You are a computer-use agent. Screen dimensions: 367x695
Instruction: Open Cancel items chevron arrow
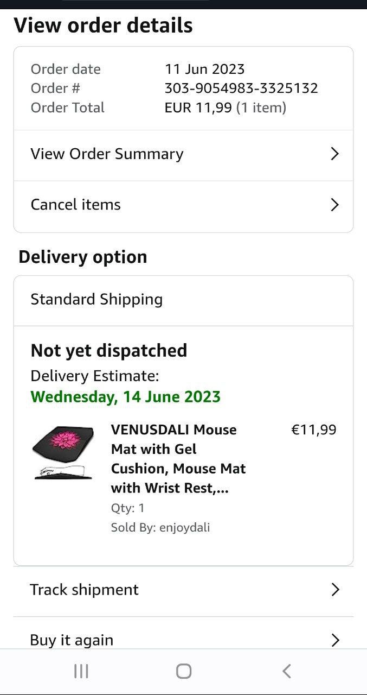pyautogui.click(x=334, y=205)
